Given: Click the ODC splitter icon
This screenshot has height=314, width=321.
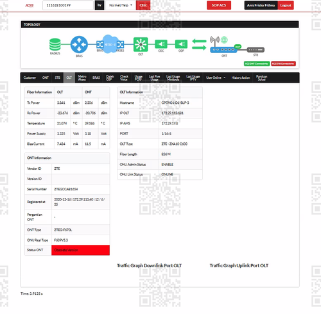Looking at the screenshot, I should click(x=161, y=44).
